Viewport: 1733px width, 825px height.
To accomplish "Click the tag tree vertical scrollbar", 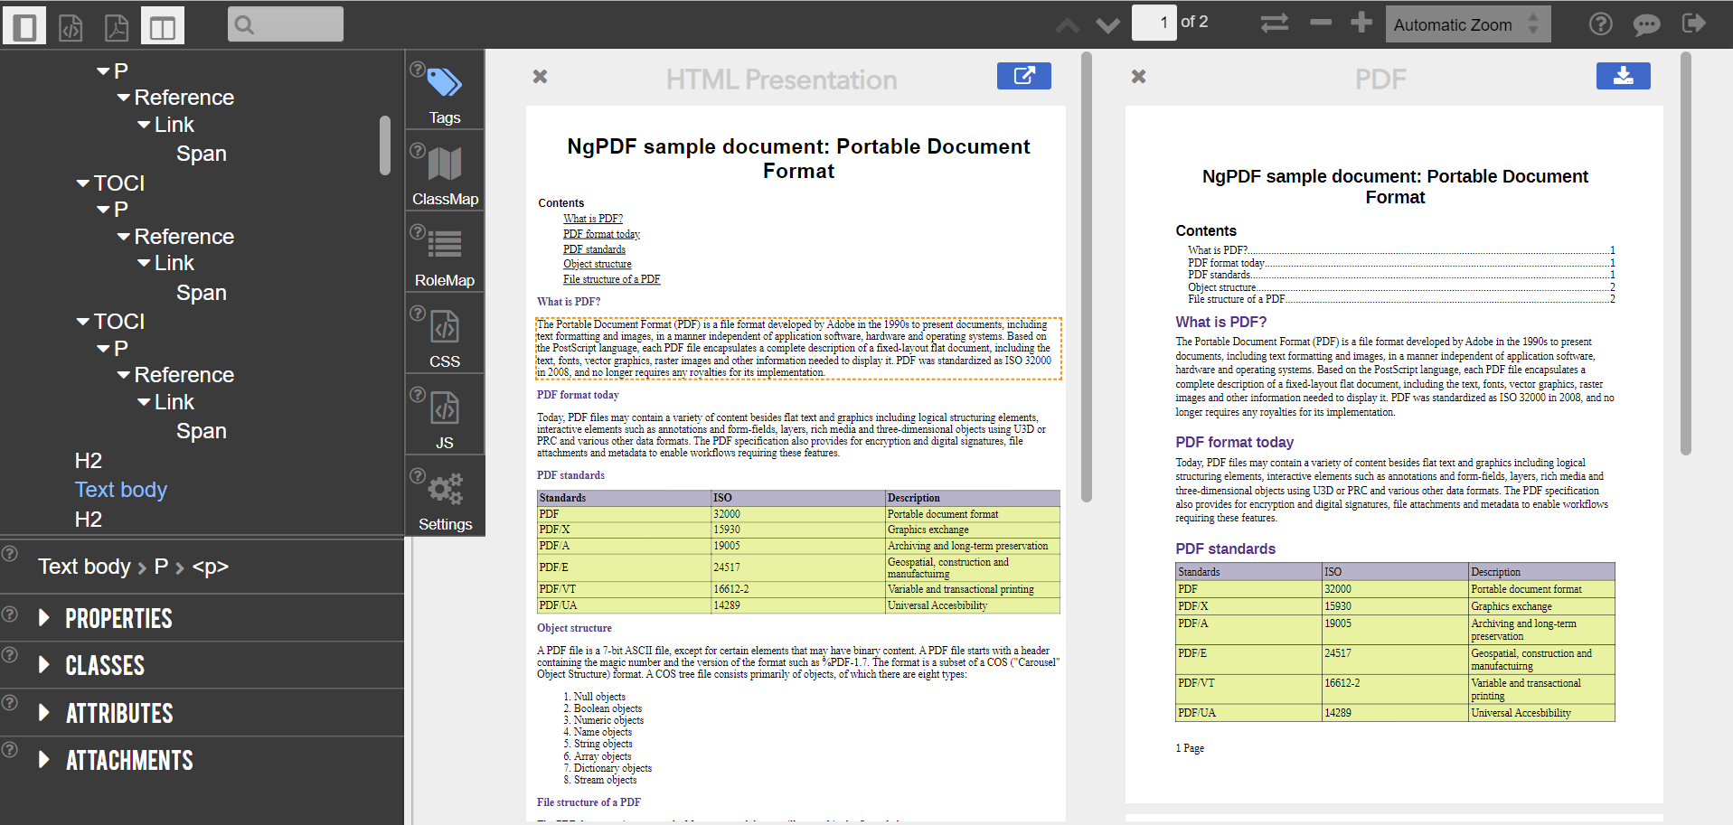I will click(x=385, y=145).
